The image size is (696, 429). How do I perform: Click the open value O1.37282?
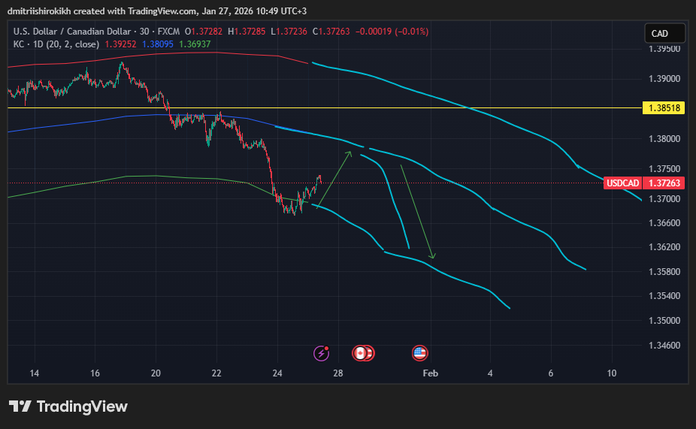204,32
